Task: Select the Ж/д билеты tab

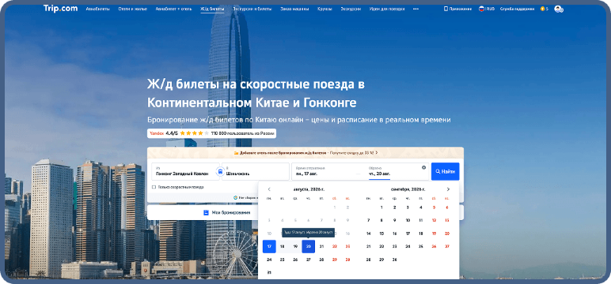Action: tap(212, 9)
